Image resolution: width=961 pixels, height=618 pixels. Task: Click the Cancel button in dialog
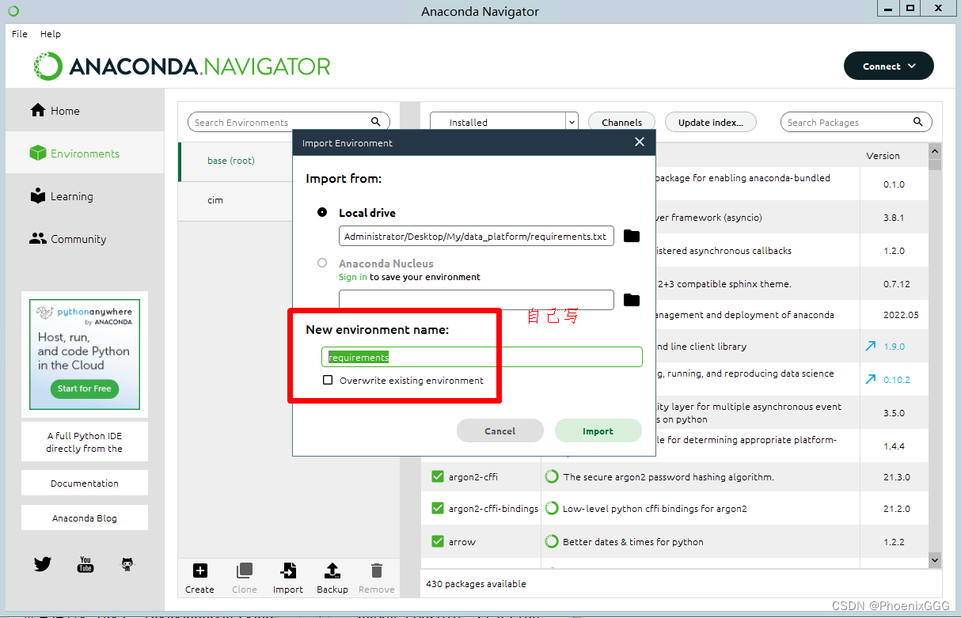(x=500, y=430)
